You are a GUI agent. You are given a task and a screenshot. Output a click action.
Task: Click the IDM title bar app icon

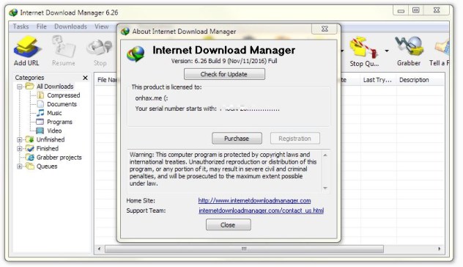click(13, 12)
